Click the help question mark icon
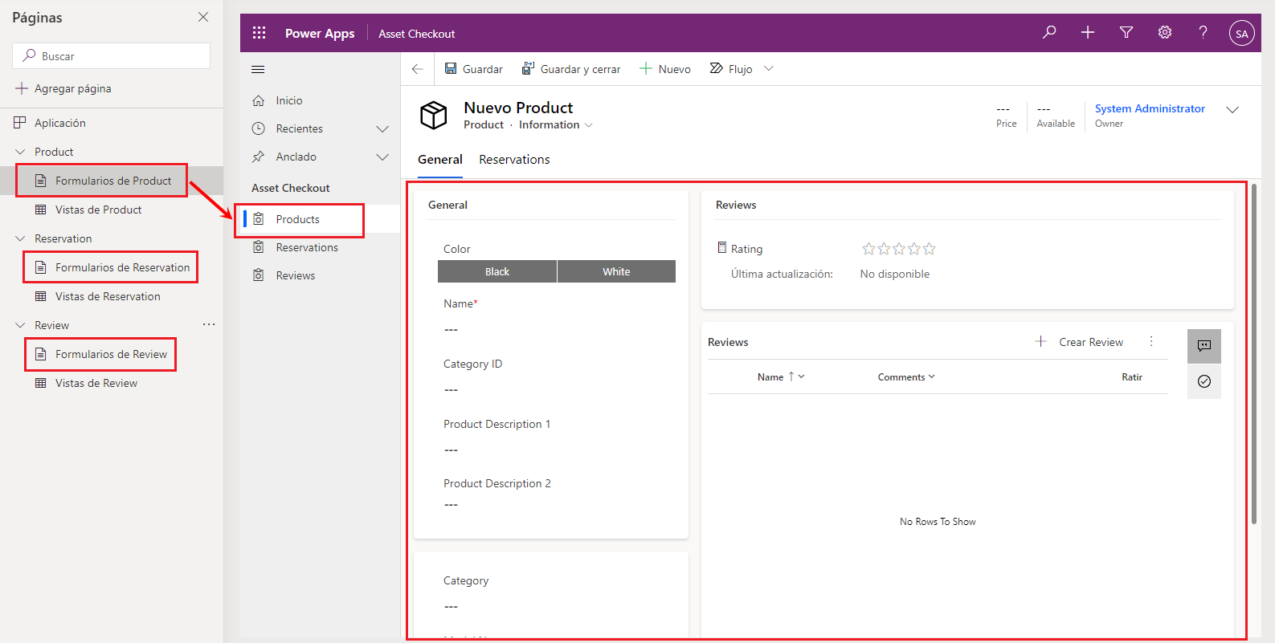 (1203, 33)
